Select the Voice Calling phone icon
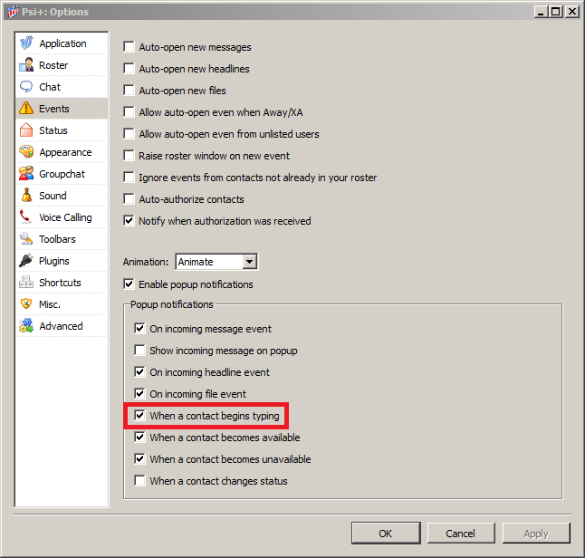 pyautogui.click(x=26, y=217)
